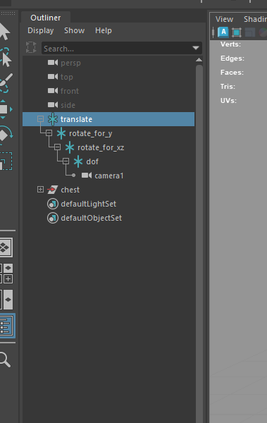Click the front camera icon
Screen dimensions: 267x423
click(53, 91)
